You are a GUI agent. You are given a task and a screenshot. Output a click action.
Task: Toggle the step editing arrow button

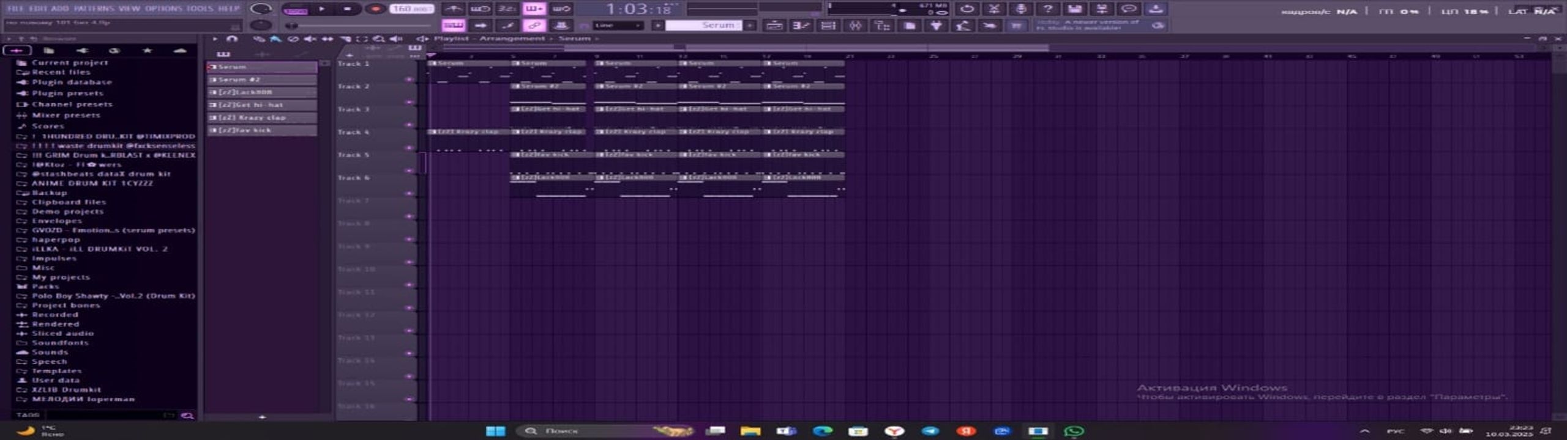point(480,25)
